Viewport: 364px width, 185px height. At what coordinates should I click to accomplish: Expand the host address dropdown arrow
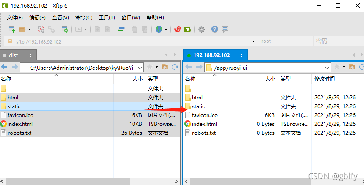point(253,41)
